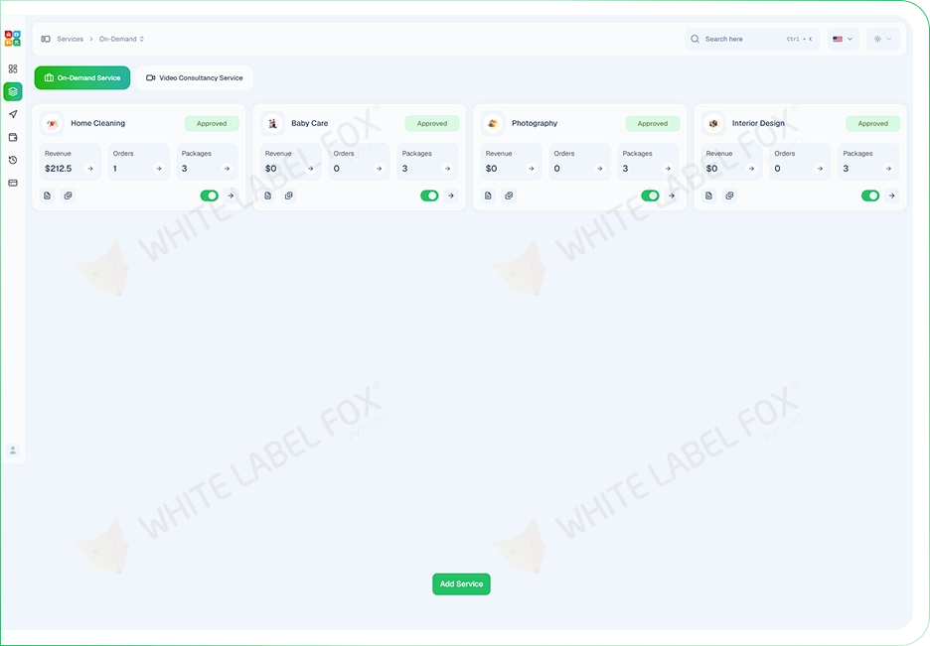Click the Baby Care Orders arrow
Image resolution: width=930 pixels, height=646 pixels.
pos(379,169)
